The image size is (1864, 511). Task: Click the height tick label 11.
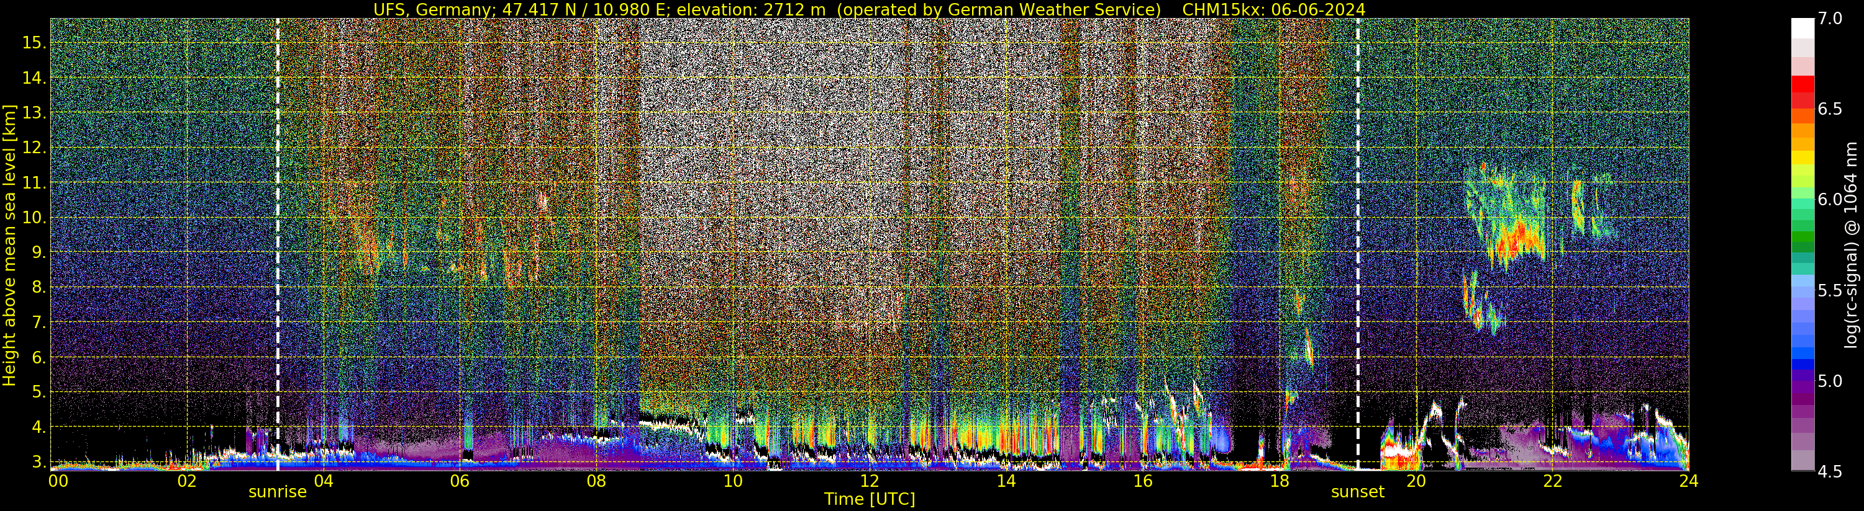point(34,183)
